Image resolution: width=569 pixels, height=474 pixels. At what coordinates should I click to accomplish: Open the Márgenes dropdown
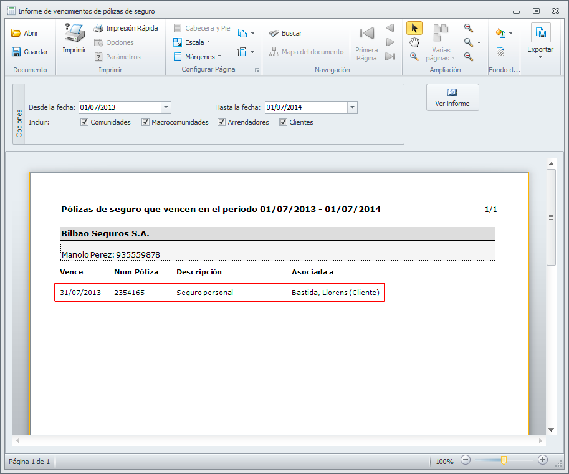197,57
